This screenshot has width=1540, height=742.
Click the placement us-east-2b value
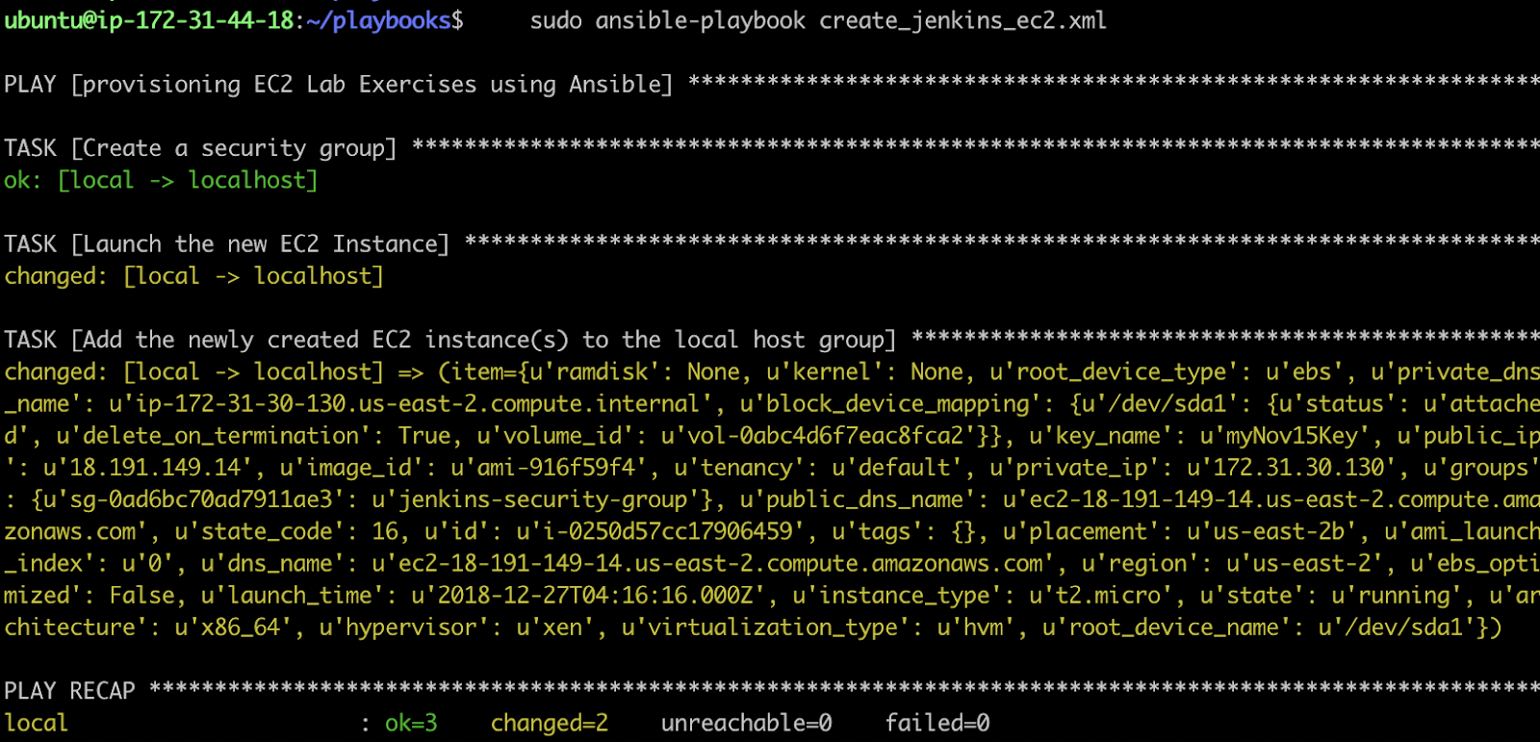1278,531
